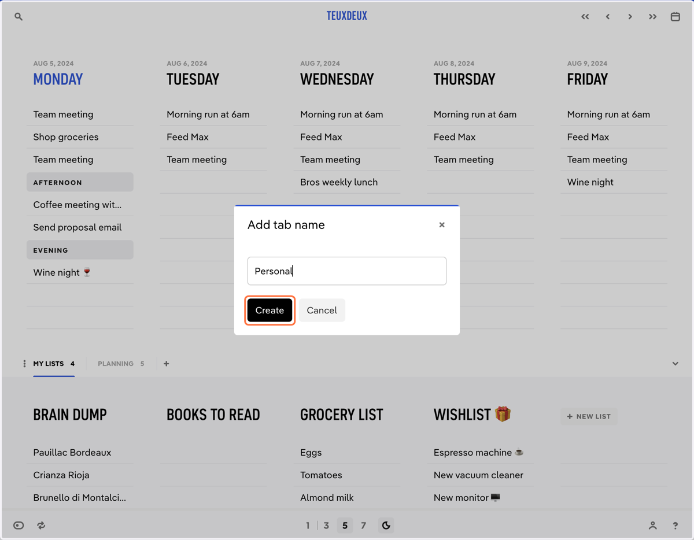Open help question mark icon

tap(675, 526)
